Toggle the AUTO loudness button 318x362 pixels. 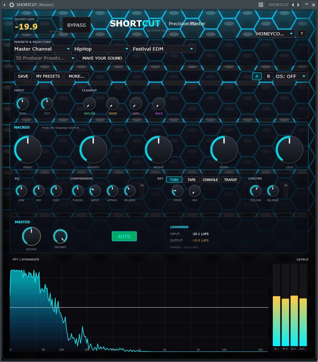click(x=124, y=236)
